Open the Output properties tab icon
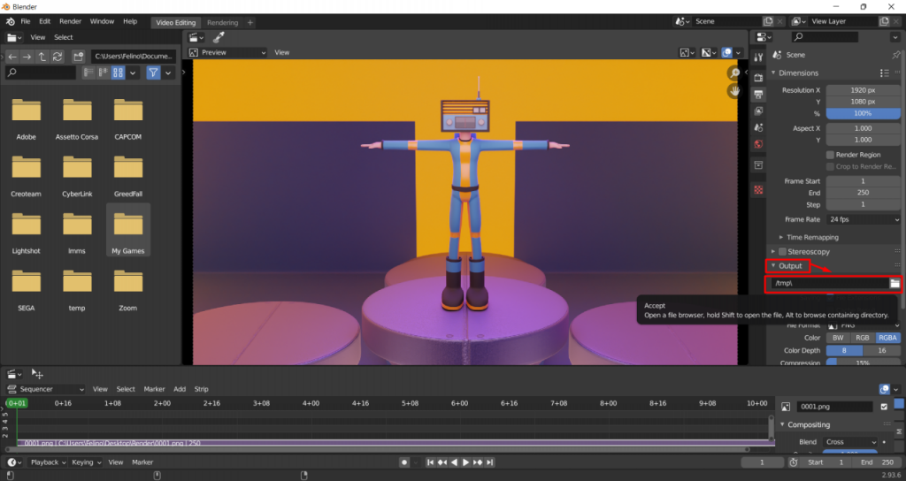 [758, 94]
